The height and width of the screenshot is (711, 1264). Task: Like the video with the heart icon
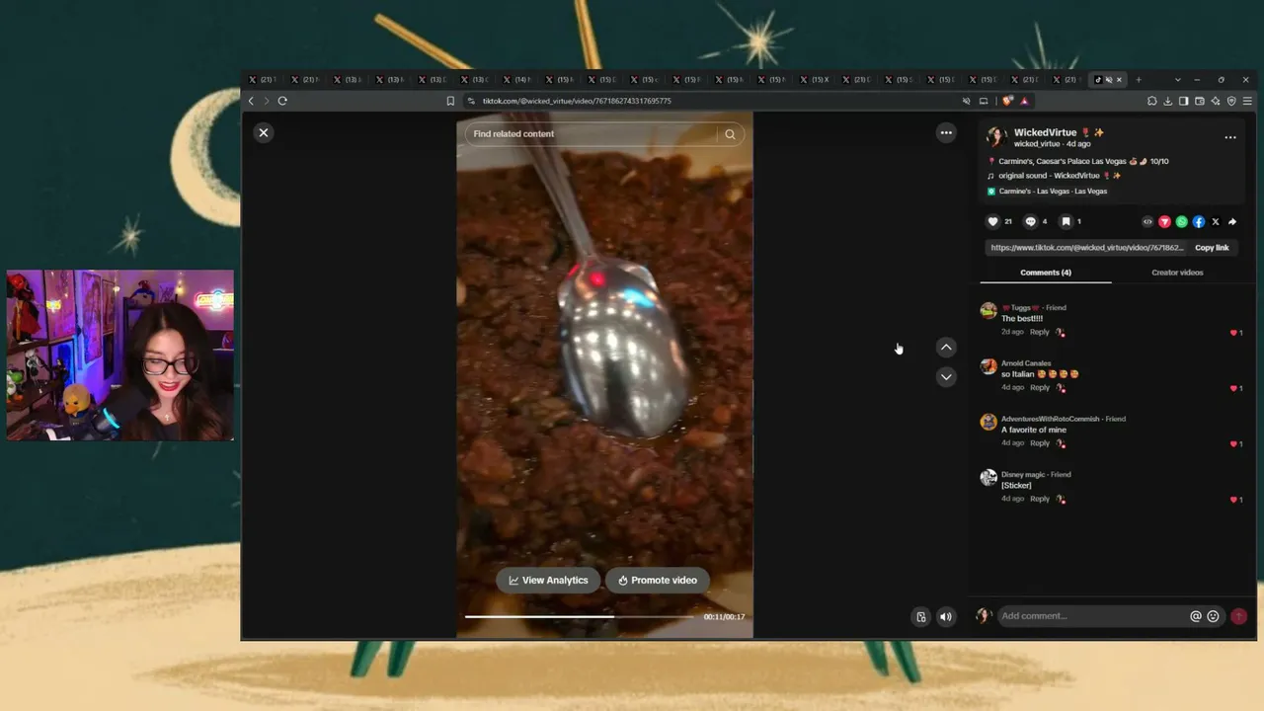tap(992, 222)
